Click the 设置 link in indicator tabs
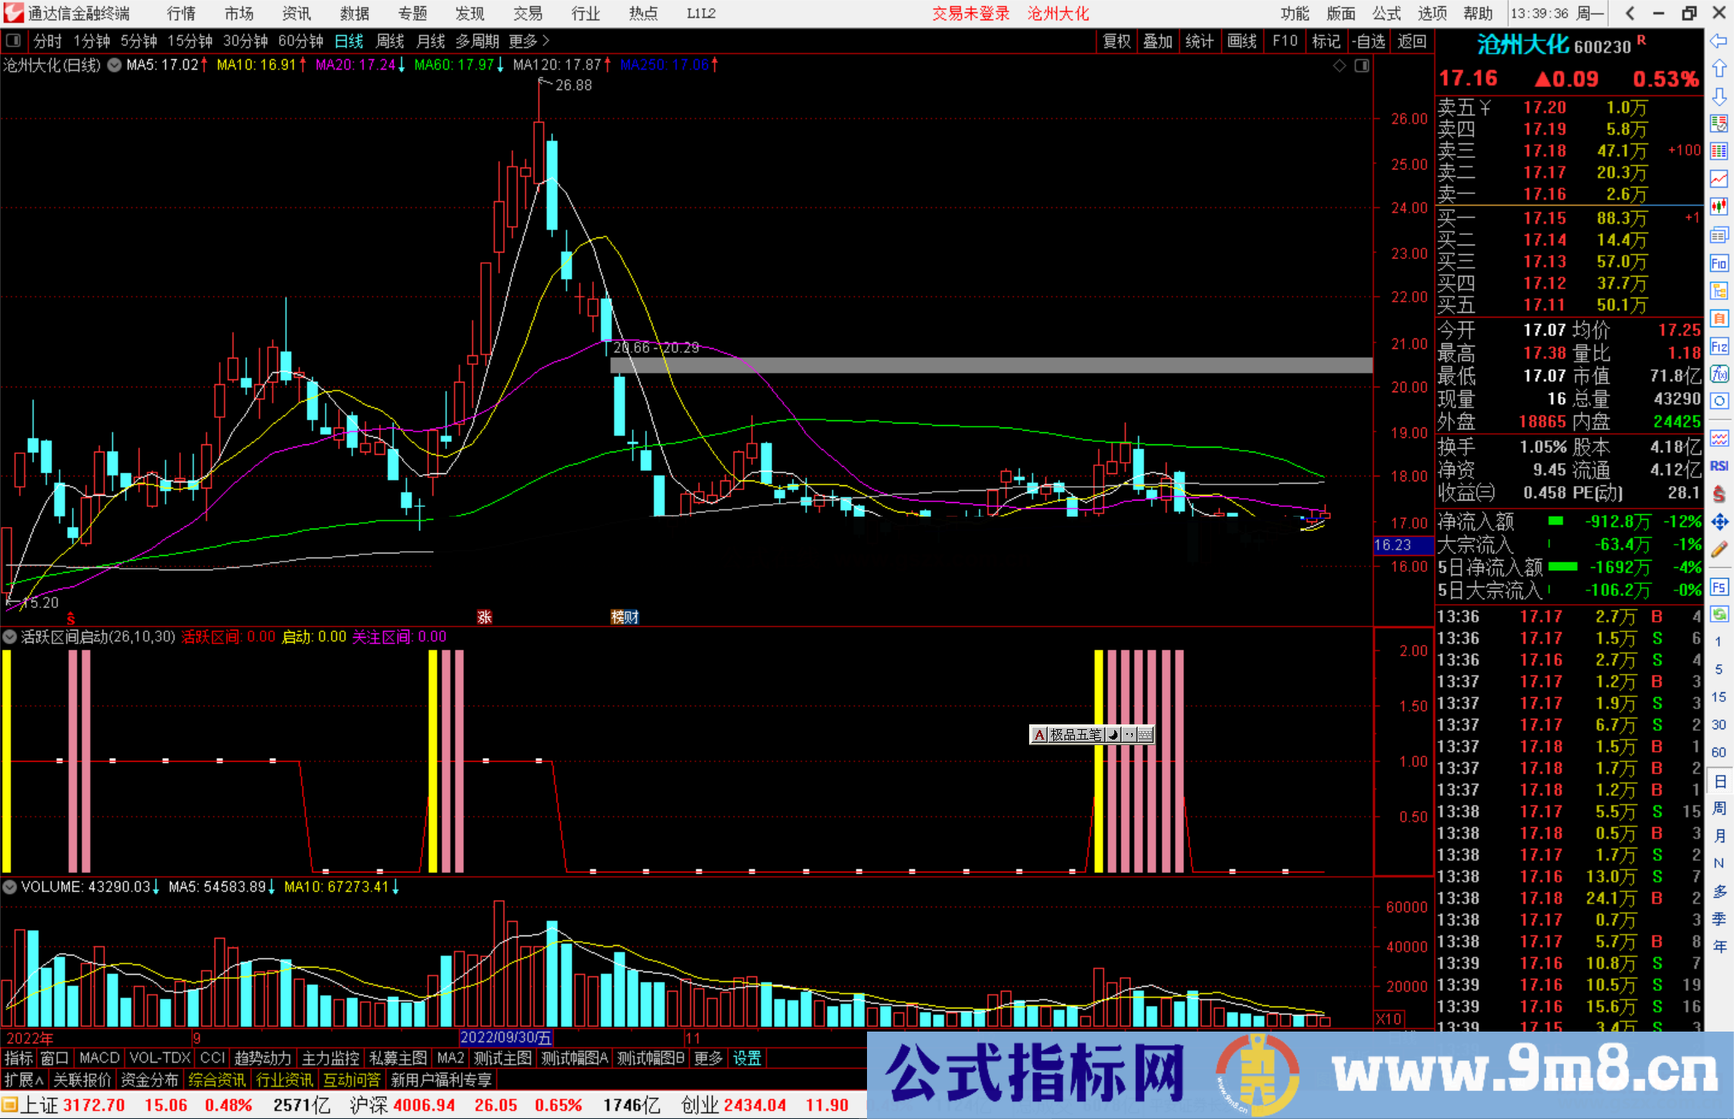This screenshot has width=1734, height=1119. click(747, 1058)
